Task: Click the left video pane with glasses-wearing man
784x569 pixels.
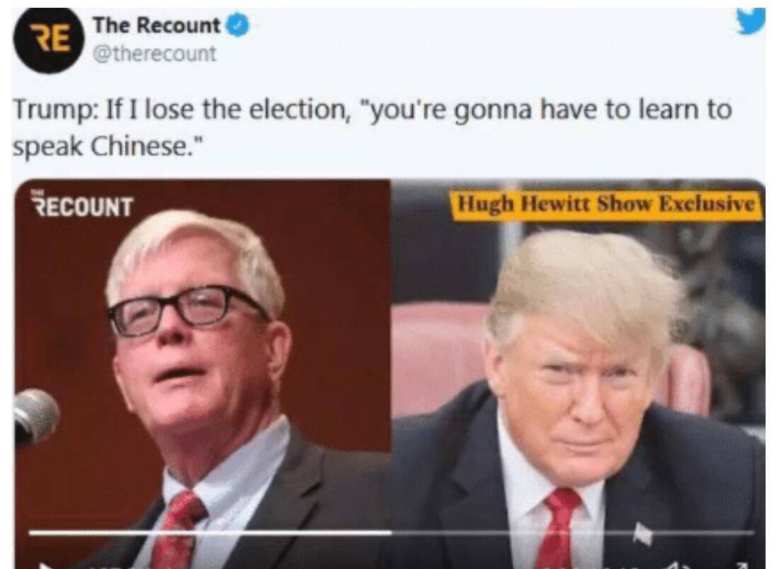Action: pos(203,374)
